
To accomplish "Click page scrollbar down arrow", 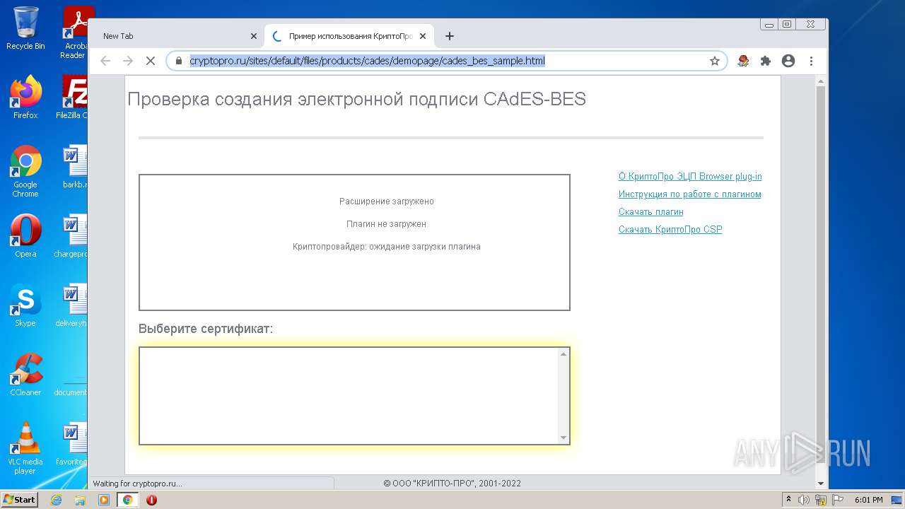I will (x=821, y=484).
